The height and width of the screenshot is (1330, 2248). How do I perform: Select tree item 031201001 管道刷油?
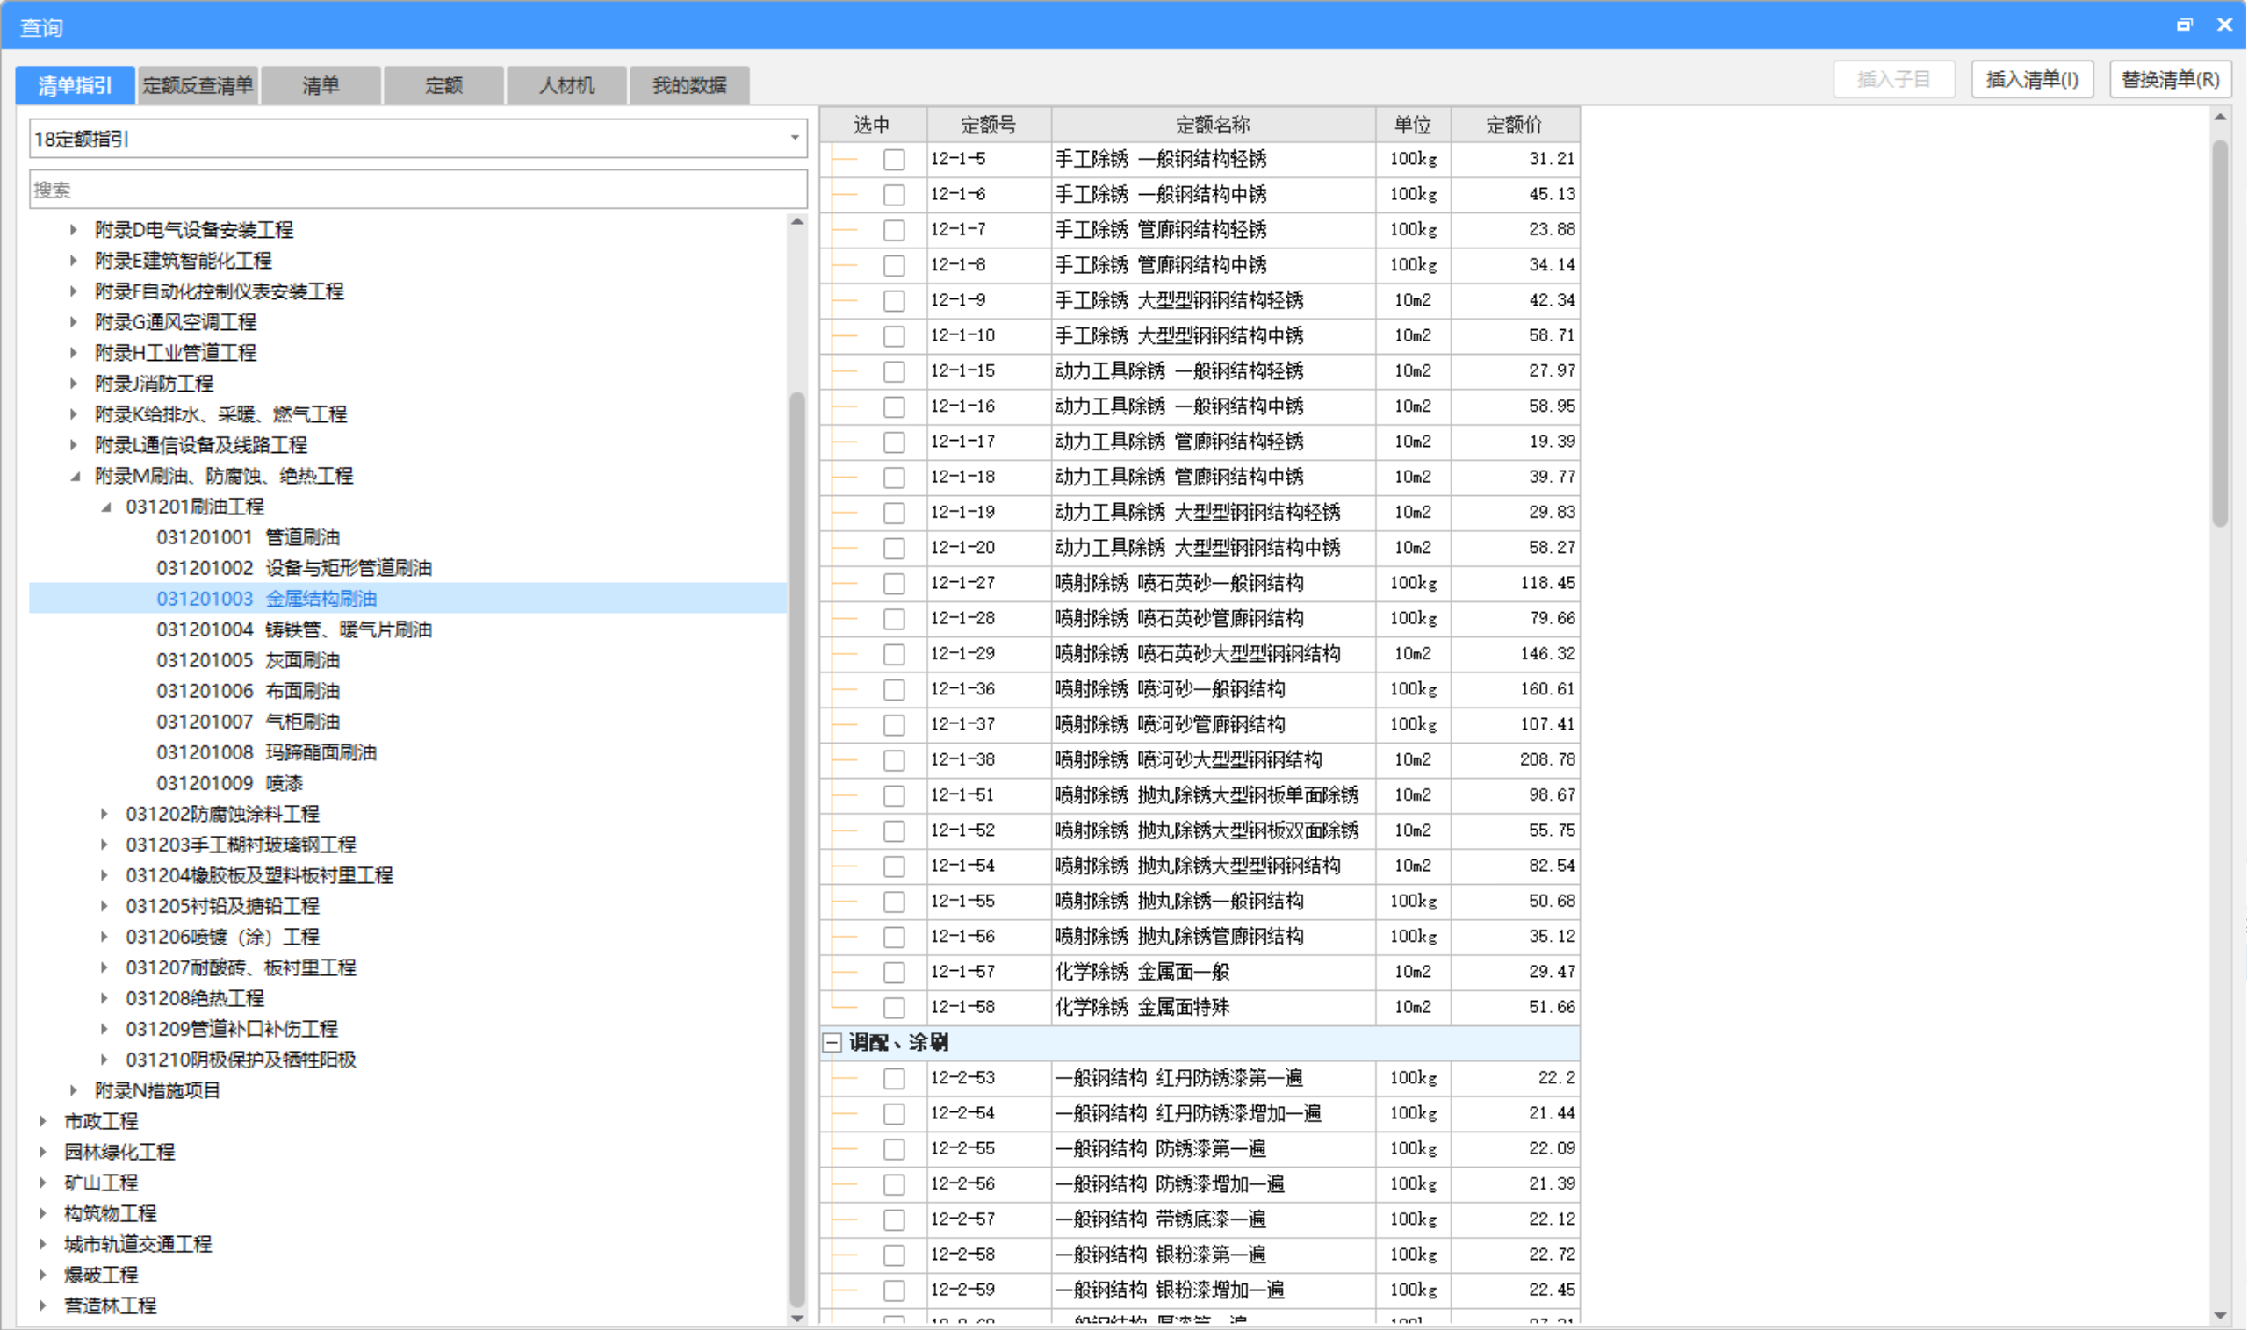point(249,538)
